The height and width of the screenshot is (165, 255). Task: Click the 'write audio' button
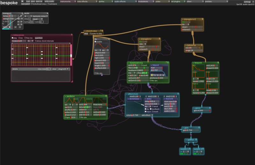pyautogui.click(x=49, y=2)
